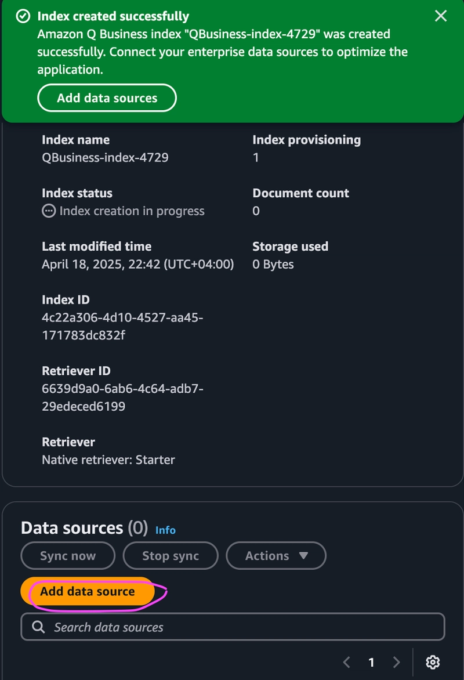Click the Index creation in progress status icon

[x=49, y=211]
